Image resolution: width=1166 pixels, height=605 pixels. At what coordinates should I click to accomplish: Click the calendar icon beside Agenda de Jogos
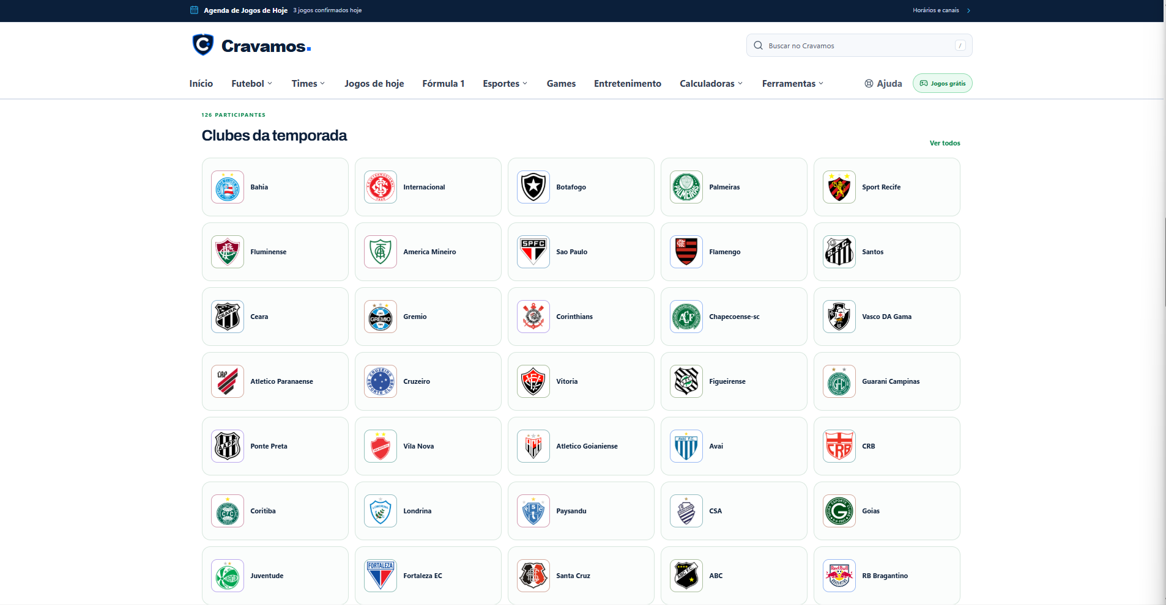click(x=194, y=10)
